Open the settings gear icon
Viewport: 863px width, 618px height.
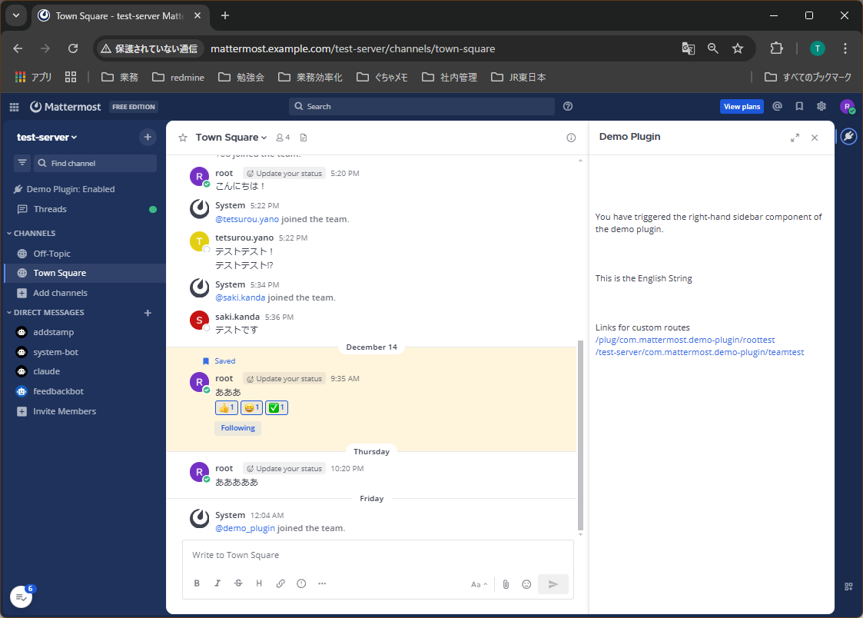(822, 106)
